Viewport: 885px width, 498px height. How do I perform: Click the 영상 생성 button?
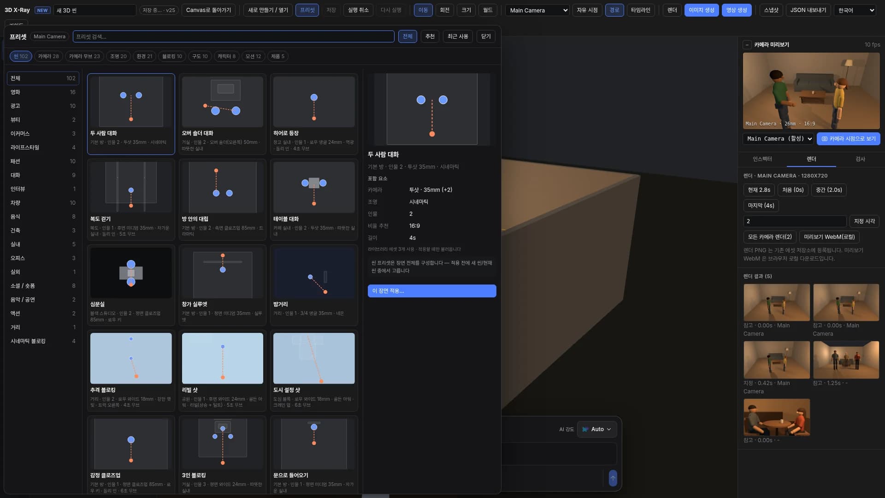[x=737, y=10]
